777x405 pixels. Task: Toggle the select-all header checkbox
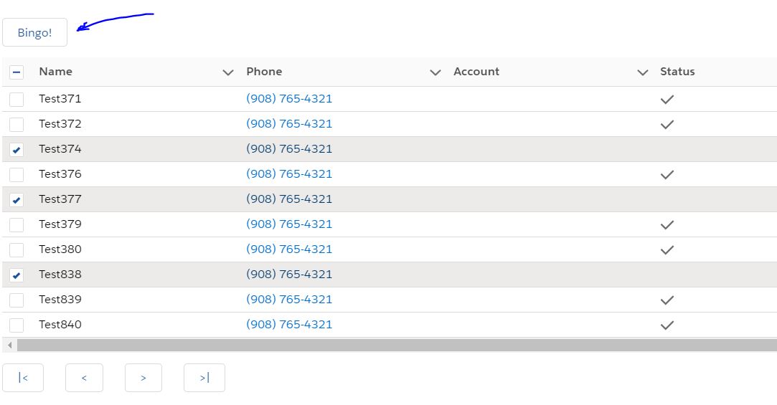click(x=17, y=72)
